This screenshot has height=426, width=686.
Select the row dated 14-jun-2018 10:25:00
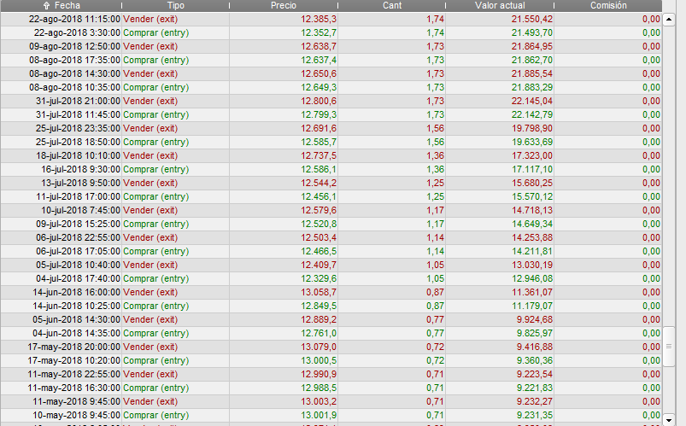pyautogui.click(x=331, y=306)
